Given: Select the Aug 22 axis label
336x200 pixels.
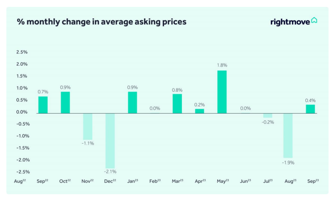Looking at the screenshot, I should (20, 181).
